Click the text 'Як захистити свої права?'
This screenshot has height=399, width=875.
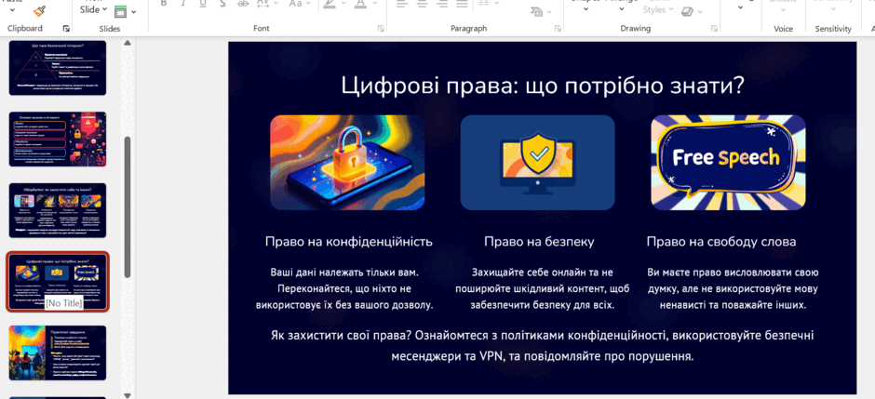click(x=340, y=336)
